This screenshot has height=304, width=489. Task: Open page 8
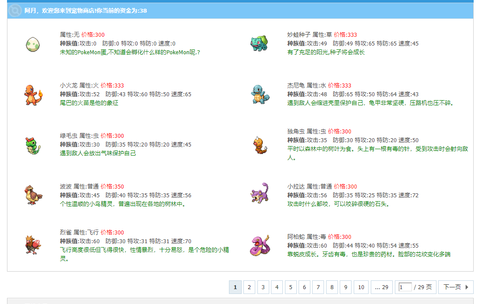(x=332, y=287)
